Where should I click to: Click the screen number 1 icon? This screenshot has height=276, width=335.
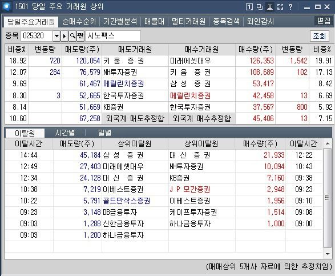(249, 7)
